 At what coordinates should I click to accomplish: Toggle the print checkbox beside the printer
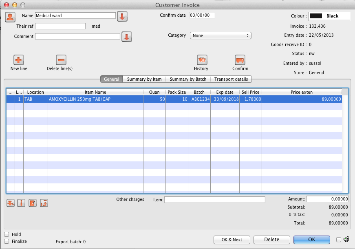339,240
